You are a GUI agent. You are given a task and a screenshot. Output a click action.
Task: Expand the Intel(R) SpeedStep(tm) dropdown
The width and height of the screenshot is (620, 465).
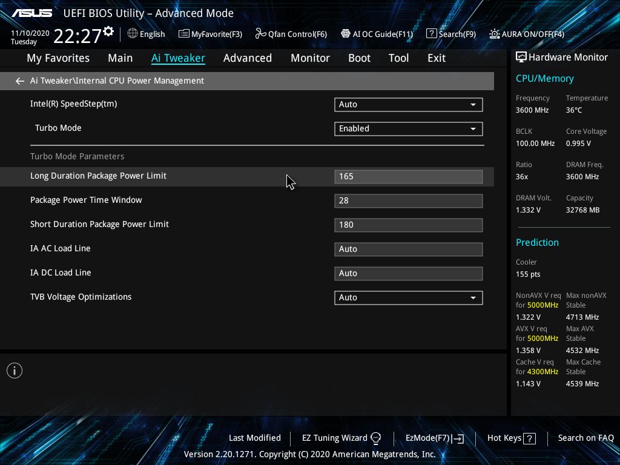coord(409,105)
